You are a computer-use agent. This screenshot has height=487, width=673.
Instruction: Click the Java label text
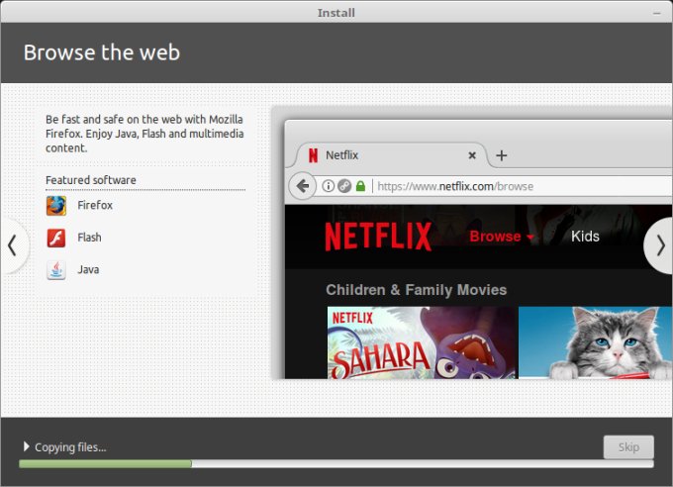(x=88, y=269)
